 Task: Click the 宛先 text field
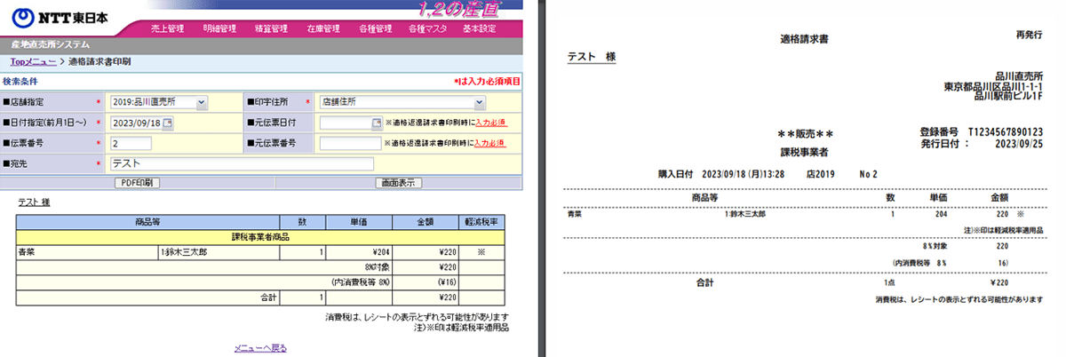[x=240, y=163]
